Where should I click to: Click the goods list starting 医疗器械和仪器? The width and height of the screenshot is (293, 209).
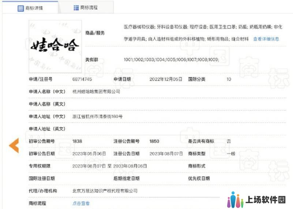[x=203, y=27]
